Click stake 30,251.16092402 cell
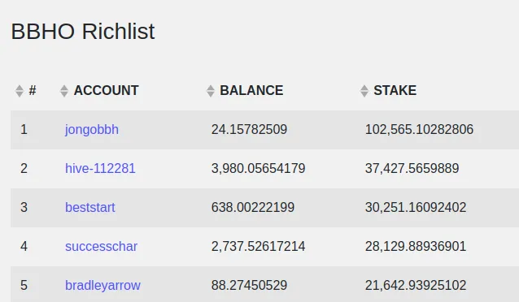This screenshot has height=302, width=519. (x=416, y=208)
